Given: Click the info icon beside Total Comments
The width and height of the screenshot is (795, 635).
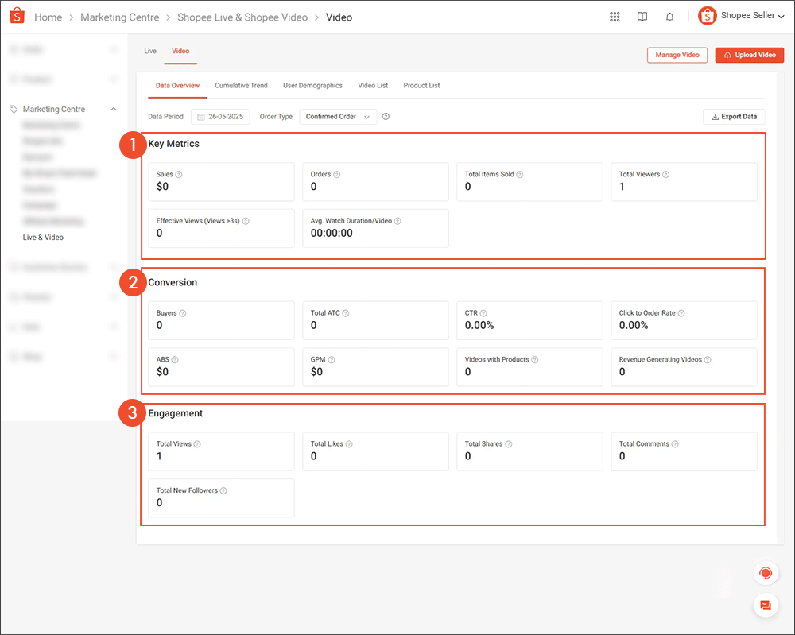Looking at the screenshot, I should tap(675, 444).
